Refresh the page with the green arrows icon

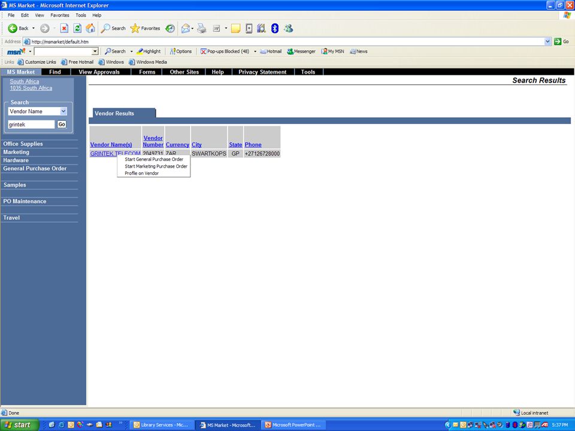pyautogui.click(x=77, y=28)
